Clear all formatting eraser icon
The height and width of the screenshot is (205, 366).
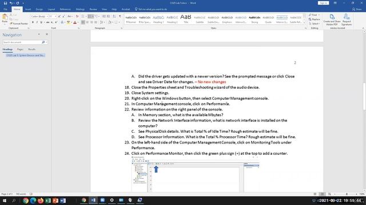[x=77, y=17]
